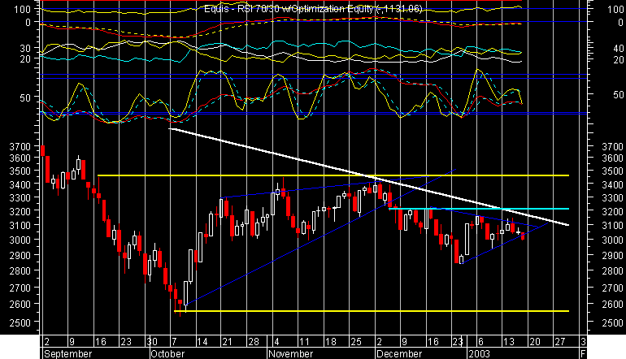
Task: Select the '21' date label in October
Action: 227,342
